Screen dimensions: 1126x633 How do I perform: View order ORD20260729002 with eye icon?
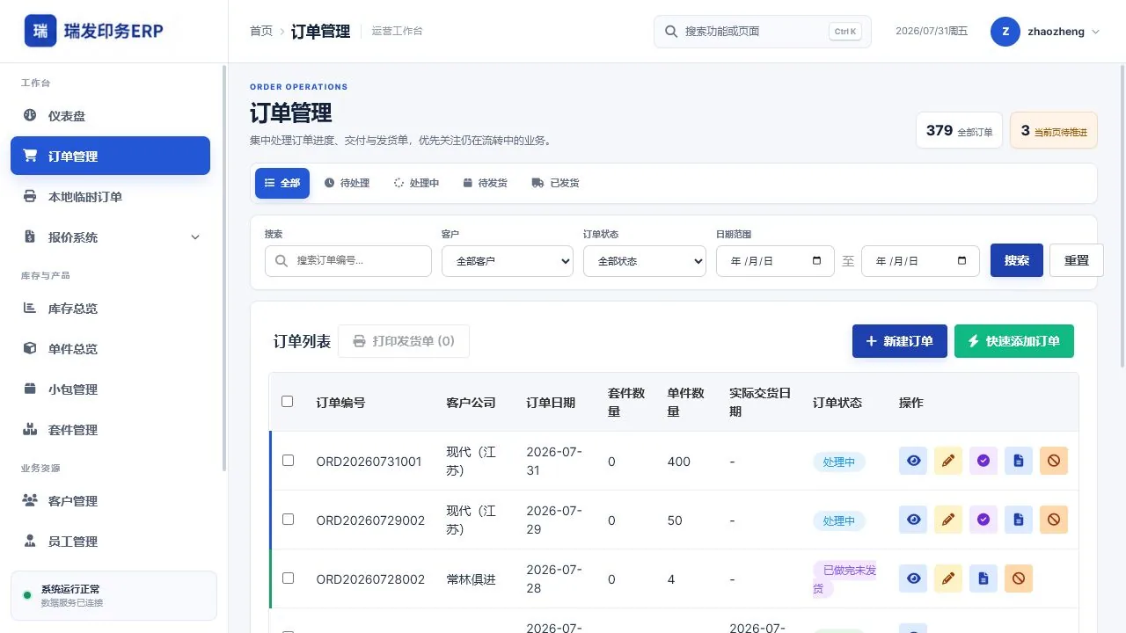pyautogui.click(x=913, y=520)
